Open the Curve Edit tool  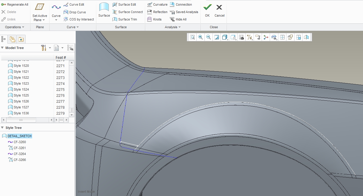click(74, 4)
